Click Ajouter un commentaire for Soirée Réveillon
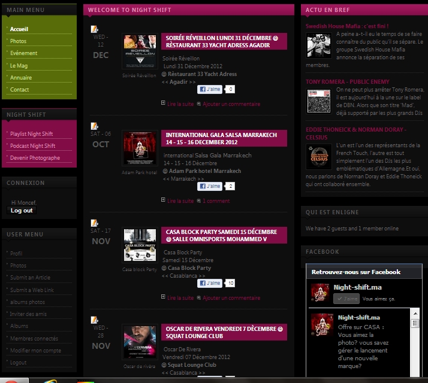 tap(231, 104)
